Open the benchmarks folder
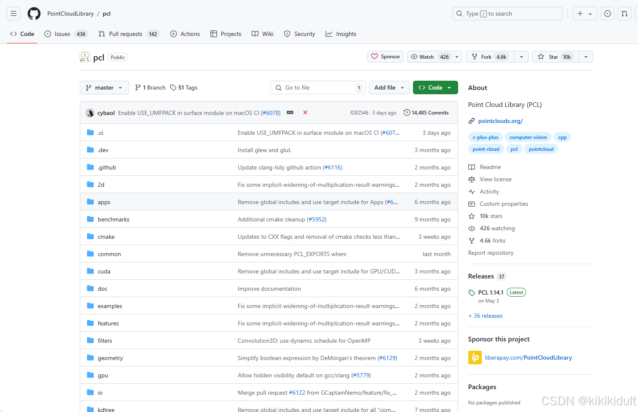The width and height of the screenshot is (638, 412). [x=114, y=220]
